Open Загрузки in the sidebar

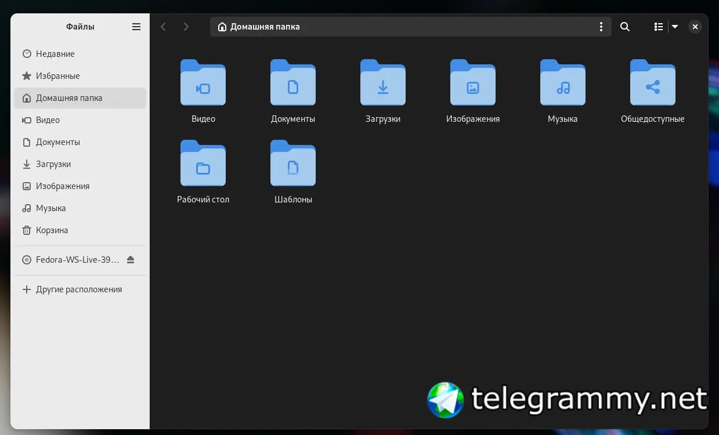pos(80,164)
